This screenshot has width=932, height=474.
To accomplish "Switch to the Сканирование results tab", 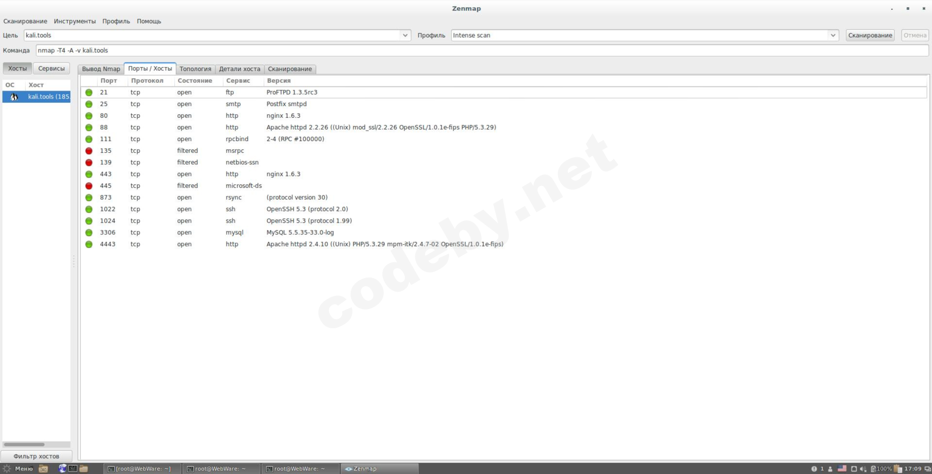I will point(290,69).
